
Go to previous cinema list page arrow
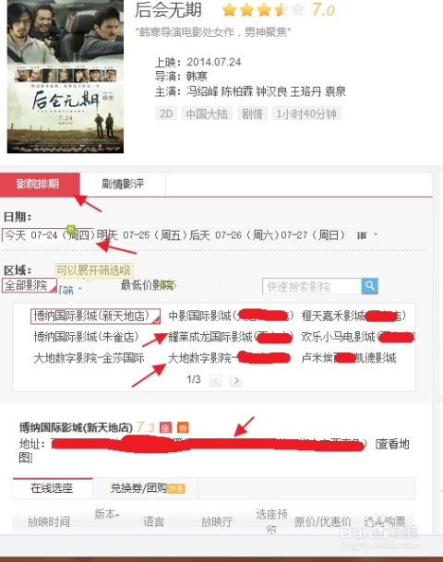point(216,380)
